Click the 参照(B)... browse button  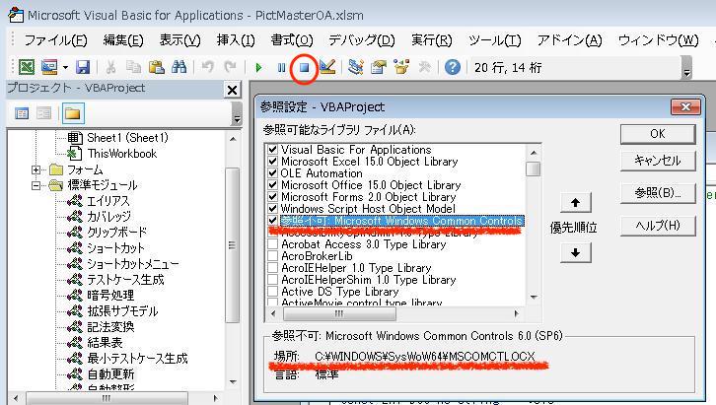click(x=658, y=193)
